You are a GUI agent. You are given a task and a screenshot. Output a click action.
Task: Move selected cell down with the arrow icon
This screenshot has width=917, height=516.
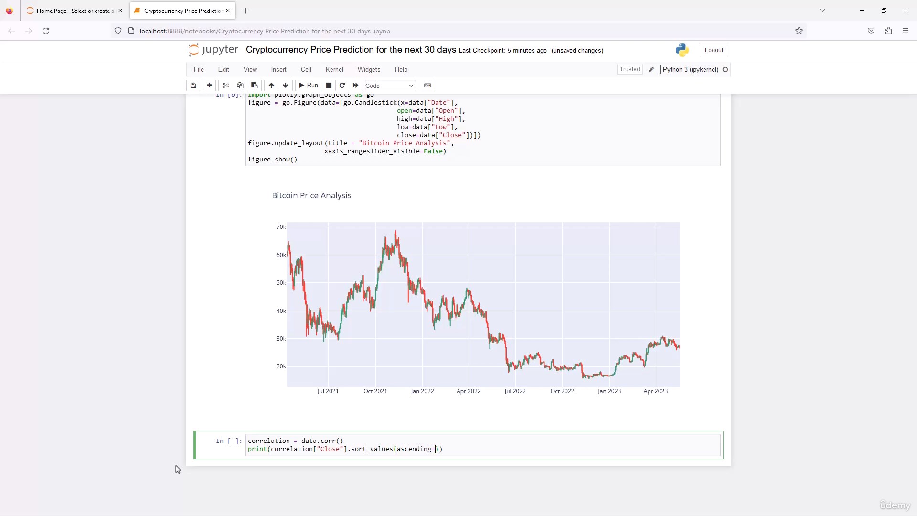coord(286,86)
